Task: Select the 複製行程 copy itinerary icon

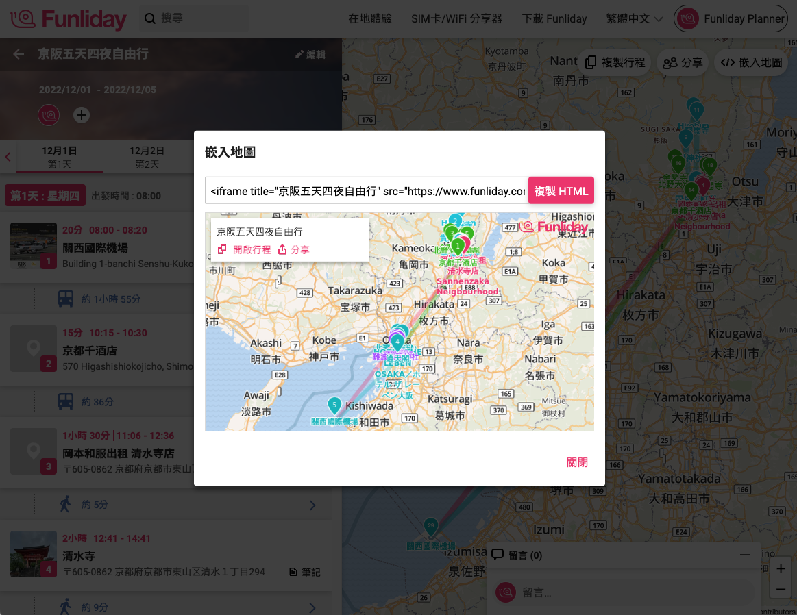Action: 591,62
